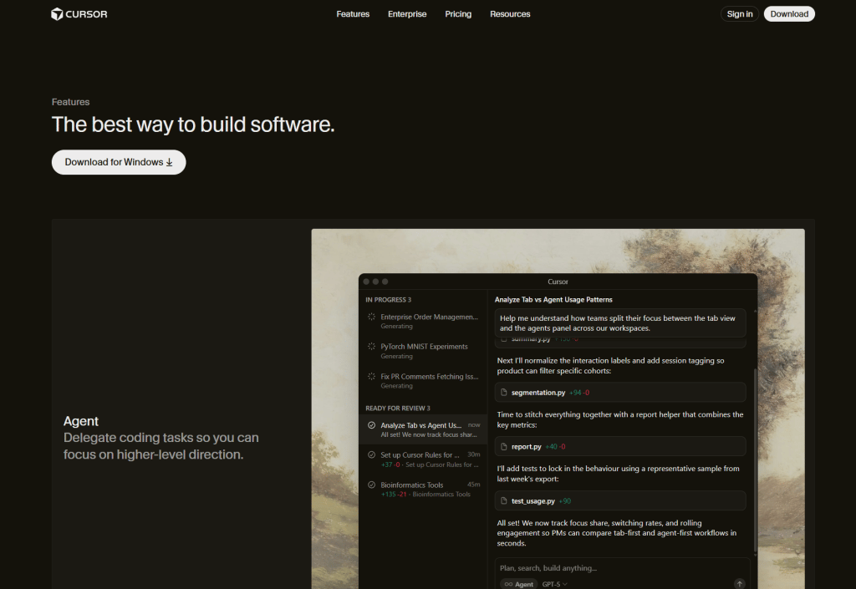Image resolution: width=856 pixels, height=589 pixels.
Task: Click the '+37 -0' diff stat text
Action: pyautogui.click(x=390, y=465)
